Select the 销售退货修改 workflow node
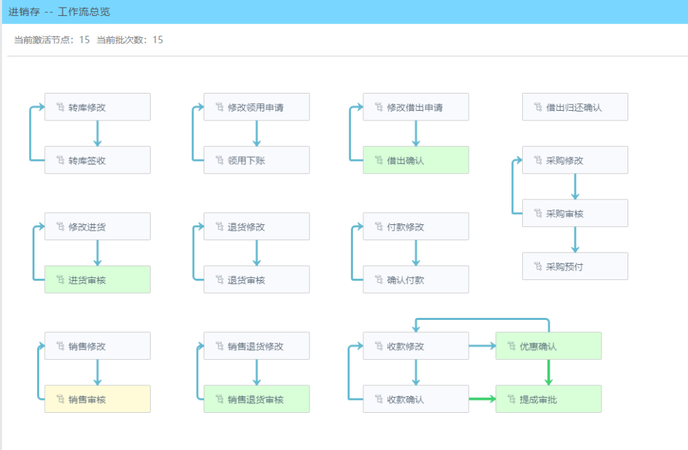Image resolution: width=688 pixels, height=450 pixels. [x=257, y=345]
